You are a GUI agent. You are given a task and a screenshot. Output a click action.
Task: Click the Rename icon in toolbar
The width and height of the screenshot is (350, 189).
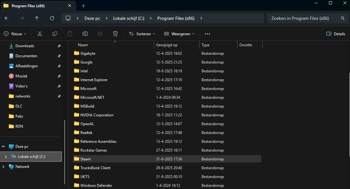tap(85, 34)
